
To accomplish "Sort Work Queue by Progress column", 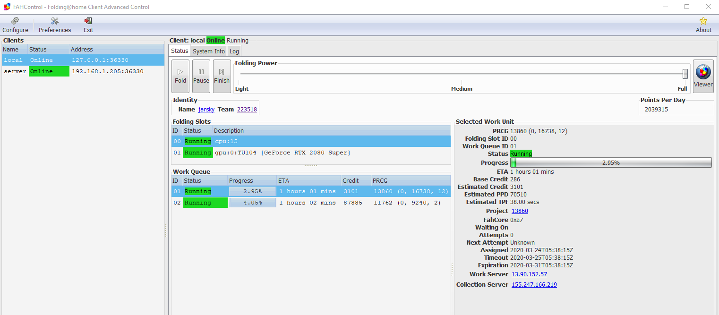I will coord(252,181).
